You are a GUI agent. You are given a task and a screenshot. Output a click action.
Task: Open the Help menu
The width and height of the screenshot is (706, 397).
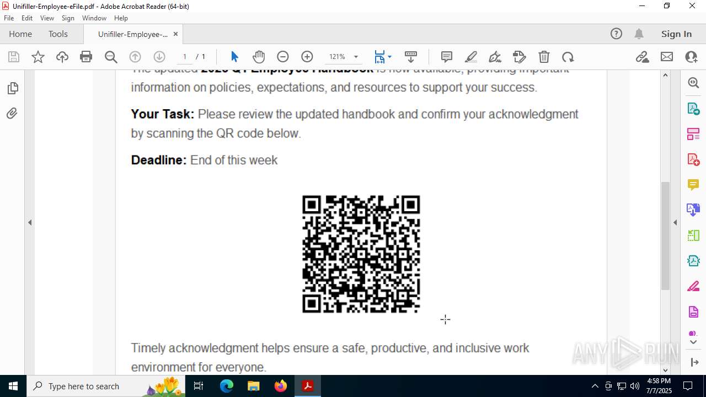[121, 18]
